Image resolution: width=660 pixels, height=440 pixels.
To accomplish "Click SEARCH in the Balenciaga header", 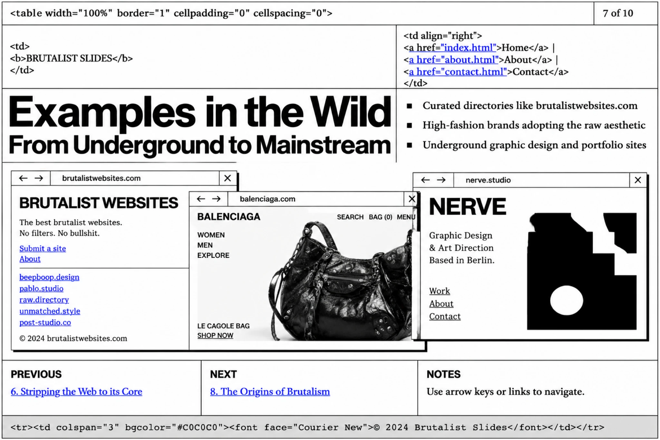I will click(x=350, y=217).
